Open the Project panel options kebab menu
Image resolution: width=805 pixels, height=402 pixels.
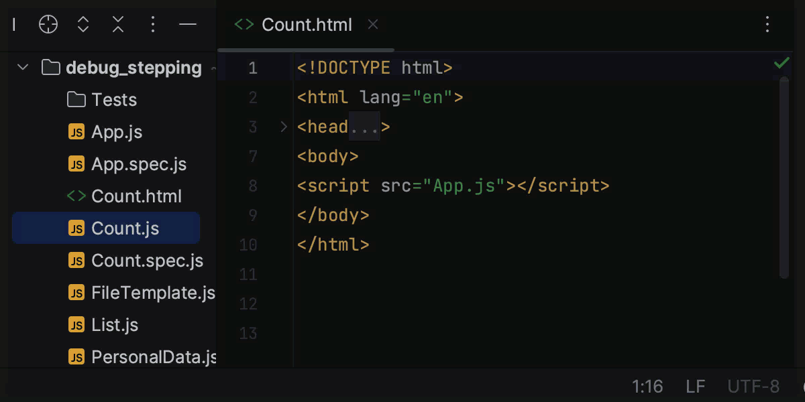[x=153, y=24]
